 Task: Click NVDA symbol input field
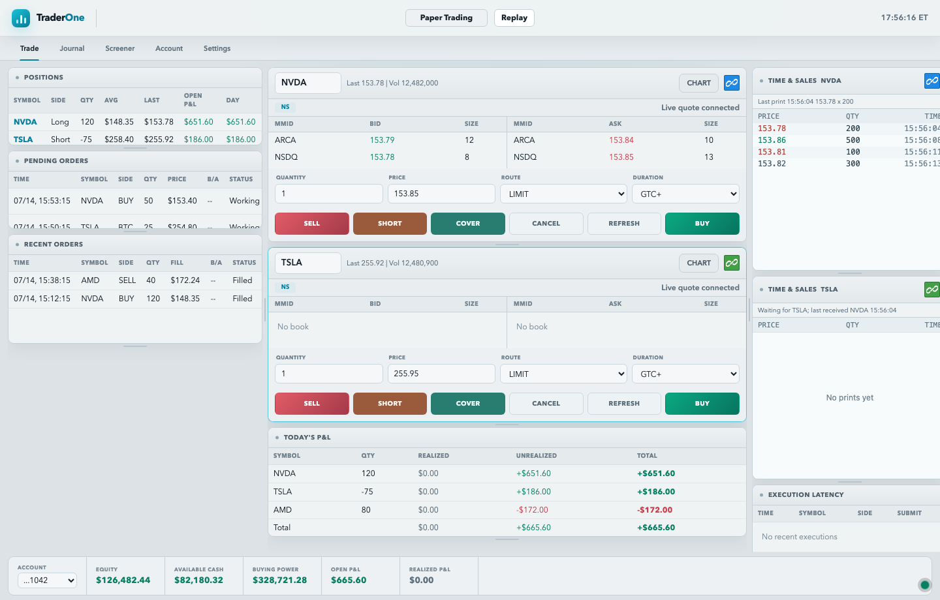click(x=308, y=83)
